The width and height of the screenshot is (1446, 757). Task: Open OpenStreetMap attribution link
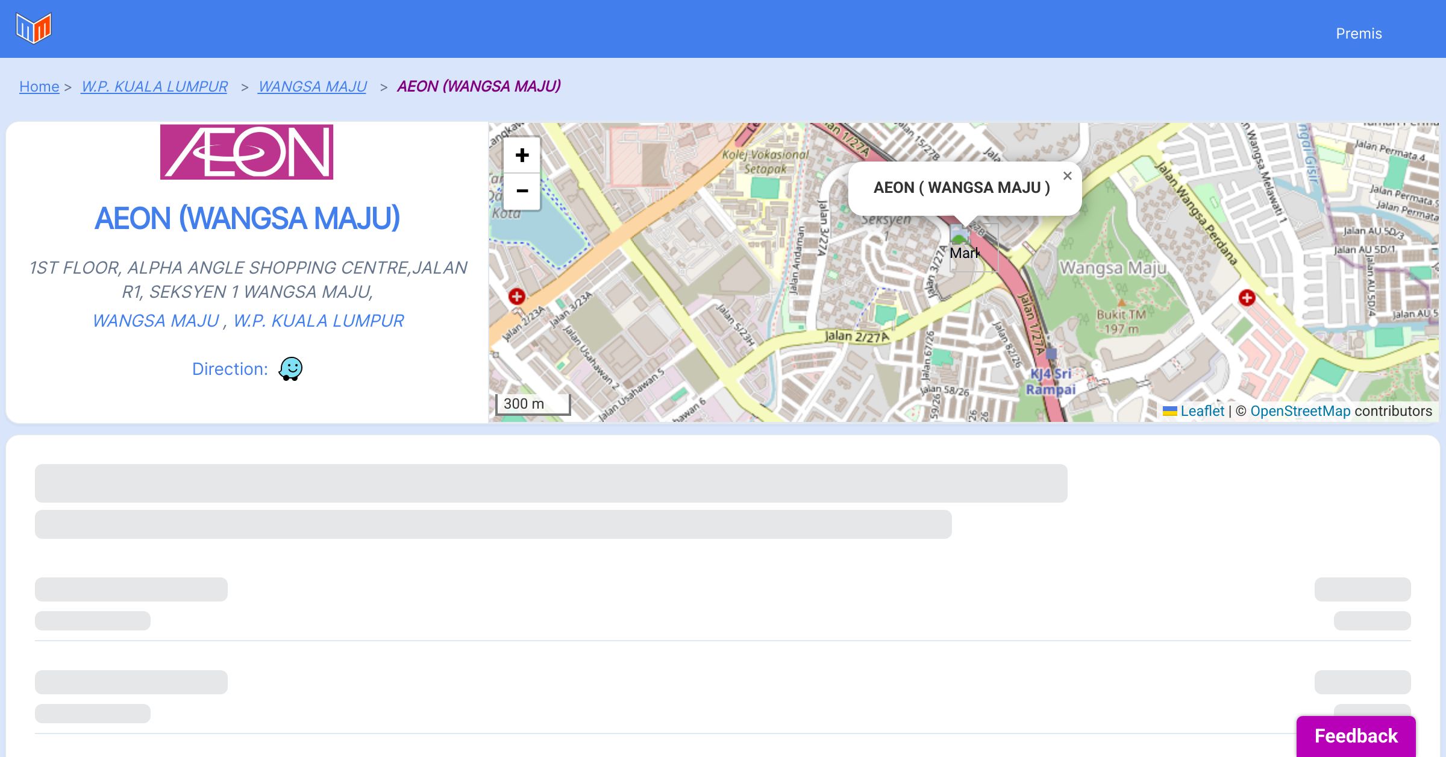coord(1300,411)
